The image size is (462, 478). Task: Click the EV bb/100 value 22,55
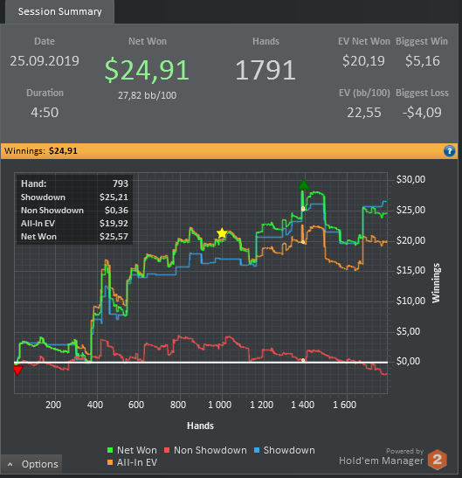tap(364, 113)
